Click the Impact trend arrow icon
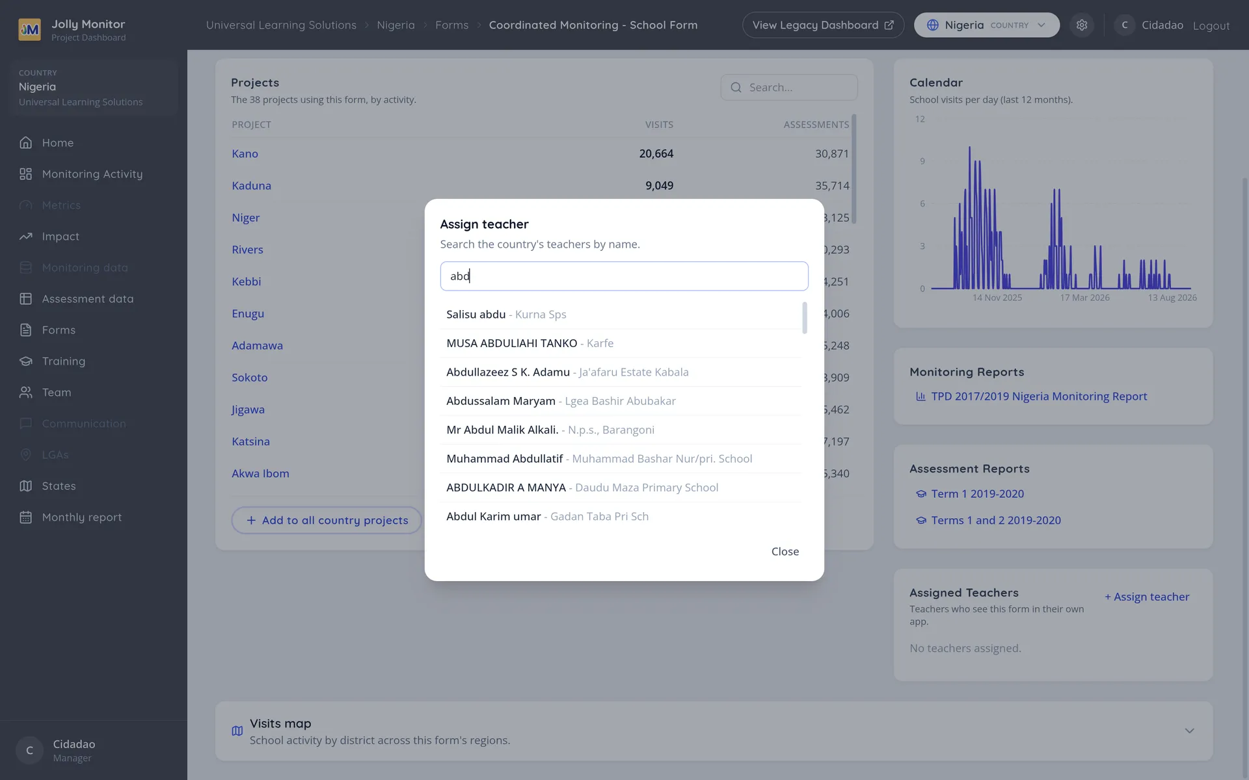The height and width of the screenshot is (780, 1249). tap(26, 237)
